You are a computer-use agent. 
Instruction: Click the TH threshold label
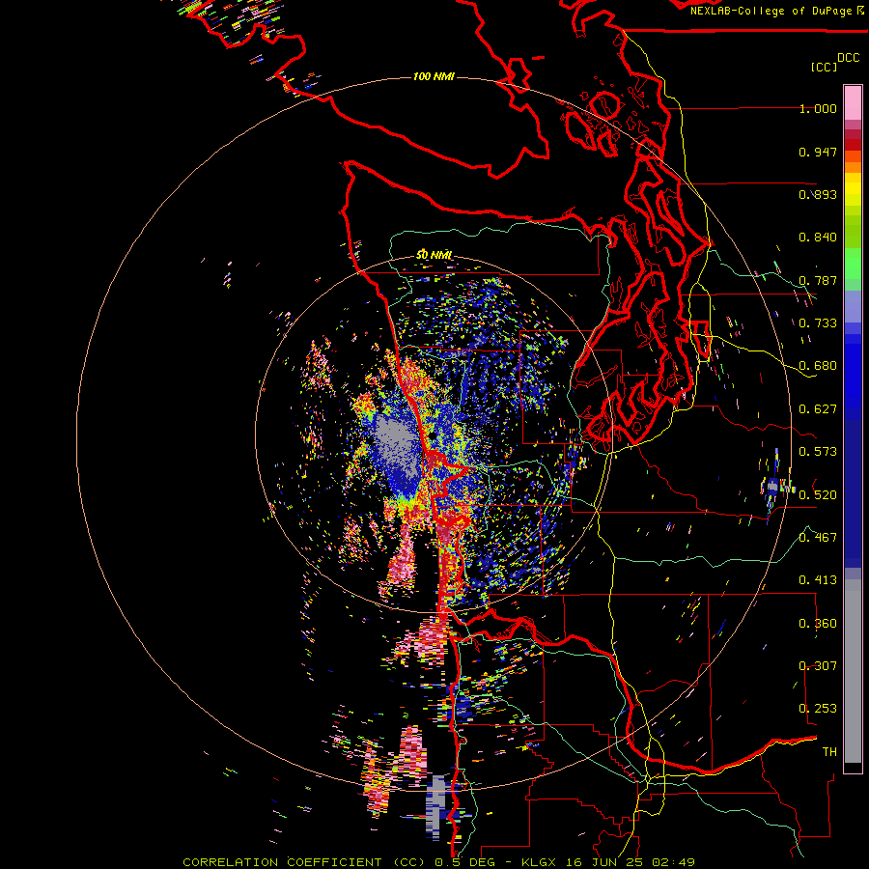pyautogui.click(x=829, y=751)
